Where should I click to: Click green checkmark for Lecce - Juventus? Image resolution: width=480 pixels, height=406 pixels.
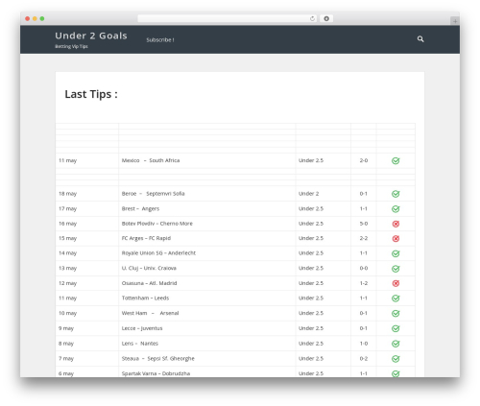[x=396, y=328]
